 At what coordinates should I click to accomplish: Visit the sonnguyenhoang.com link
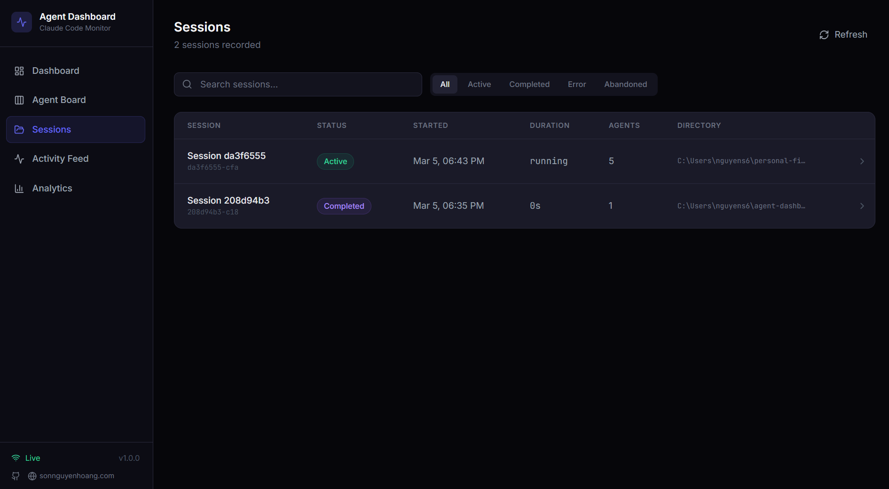coord(77,476)
